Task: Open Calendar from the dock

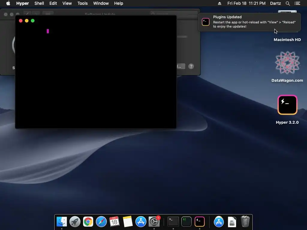Action: coord(114,222)
